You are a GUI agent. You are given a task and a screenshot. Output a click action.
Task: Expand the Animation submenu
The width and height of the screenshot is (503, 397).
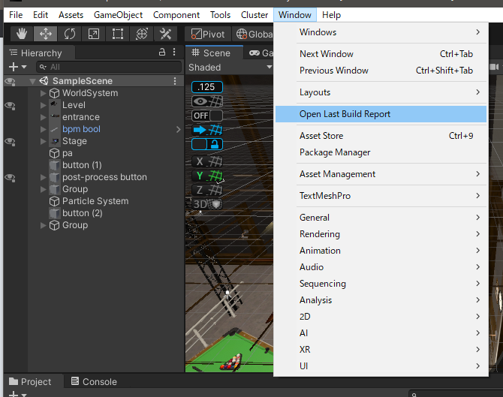381,251
